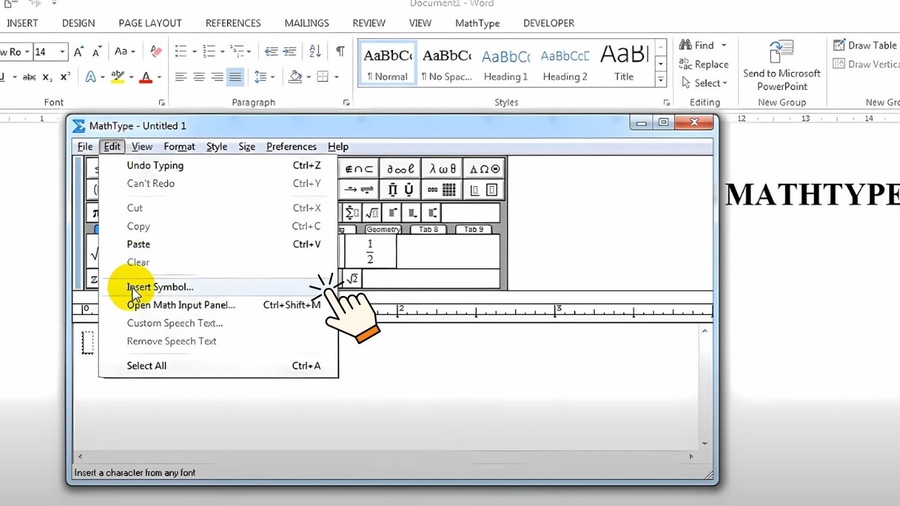Open the Find dropdown arrow
Image resolution: width=900 pixels, height=506 pixels.
coord(724,45)
